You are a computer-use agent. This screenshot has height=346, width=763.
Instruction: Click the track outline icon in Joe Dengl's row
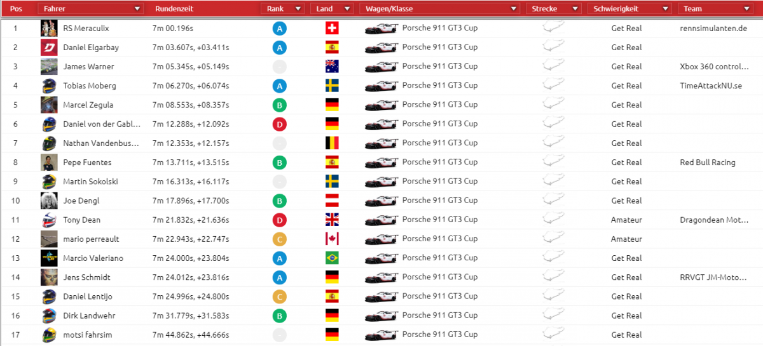[553, 201]
